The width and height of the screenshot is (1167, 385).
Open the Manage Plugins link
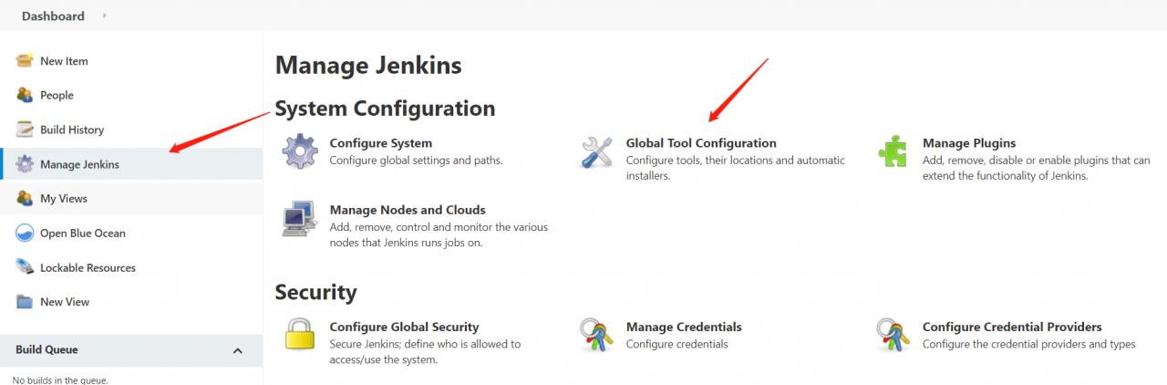(969, 143)
